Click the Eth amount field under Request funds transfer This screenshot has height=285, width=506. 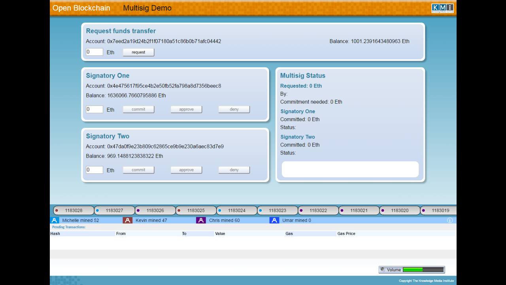pos(94,51)
